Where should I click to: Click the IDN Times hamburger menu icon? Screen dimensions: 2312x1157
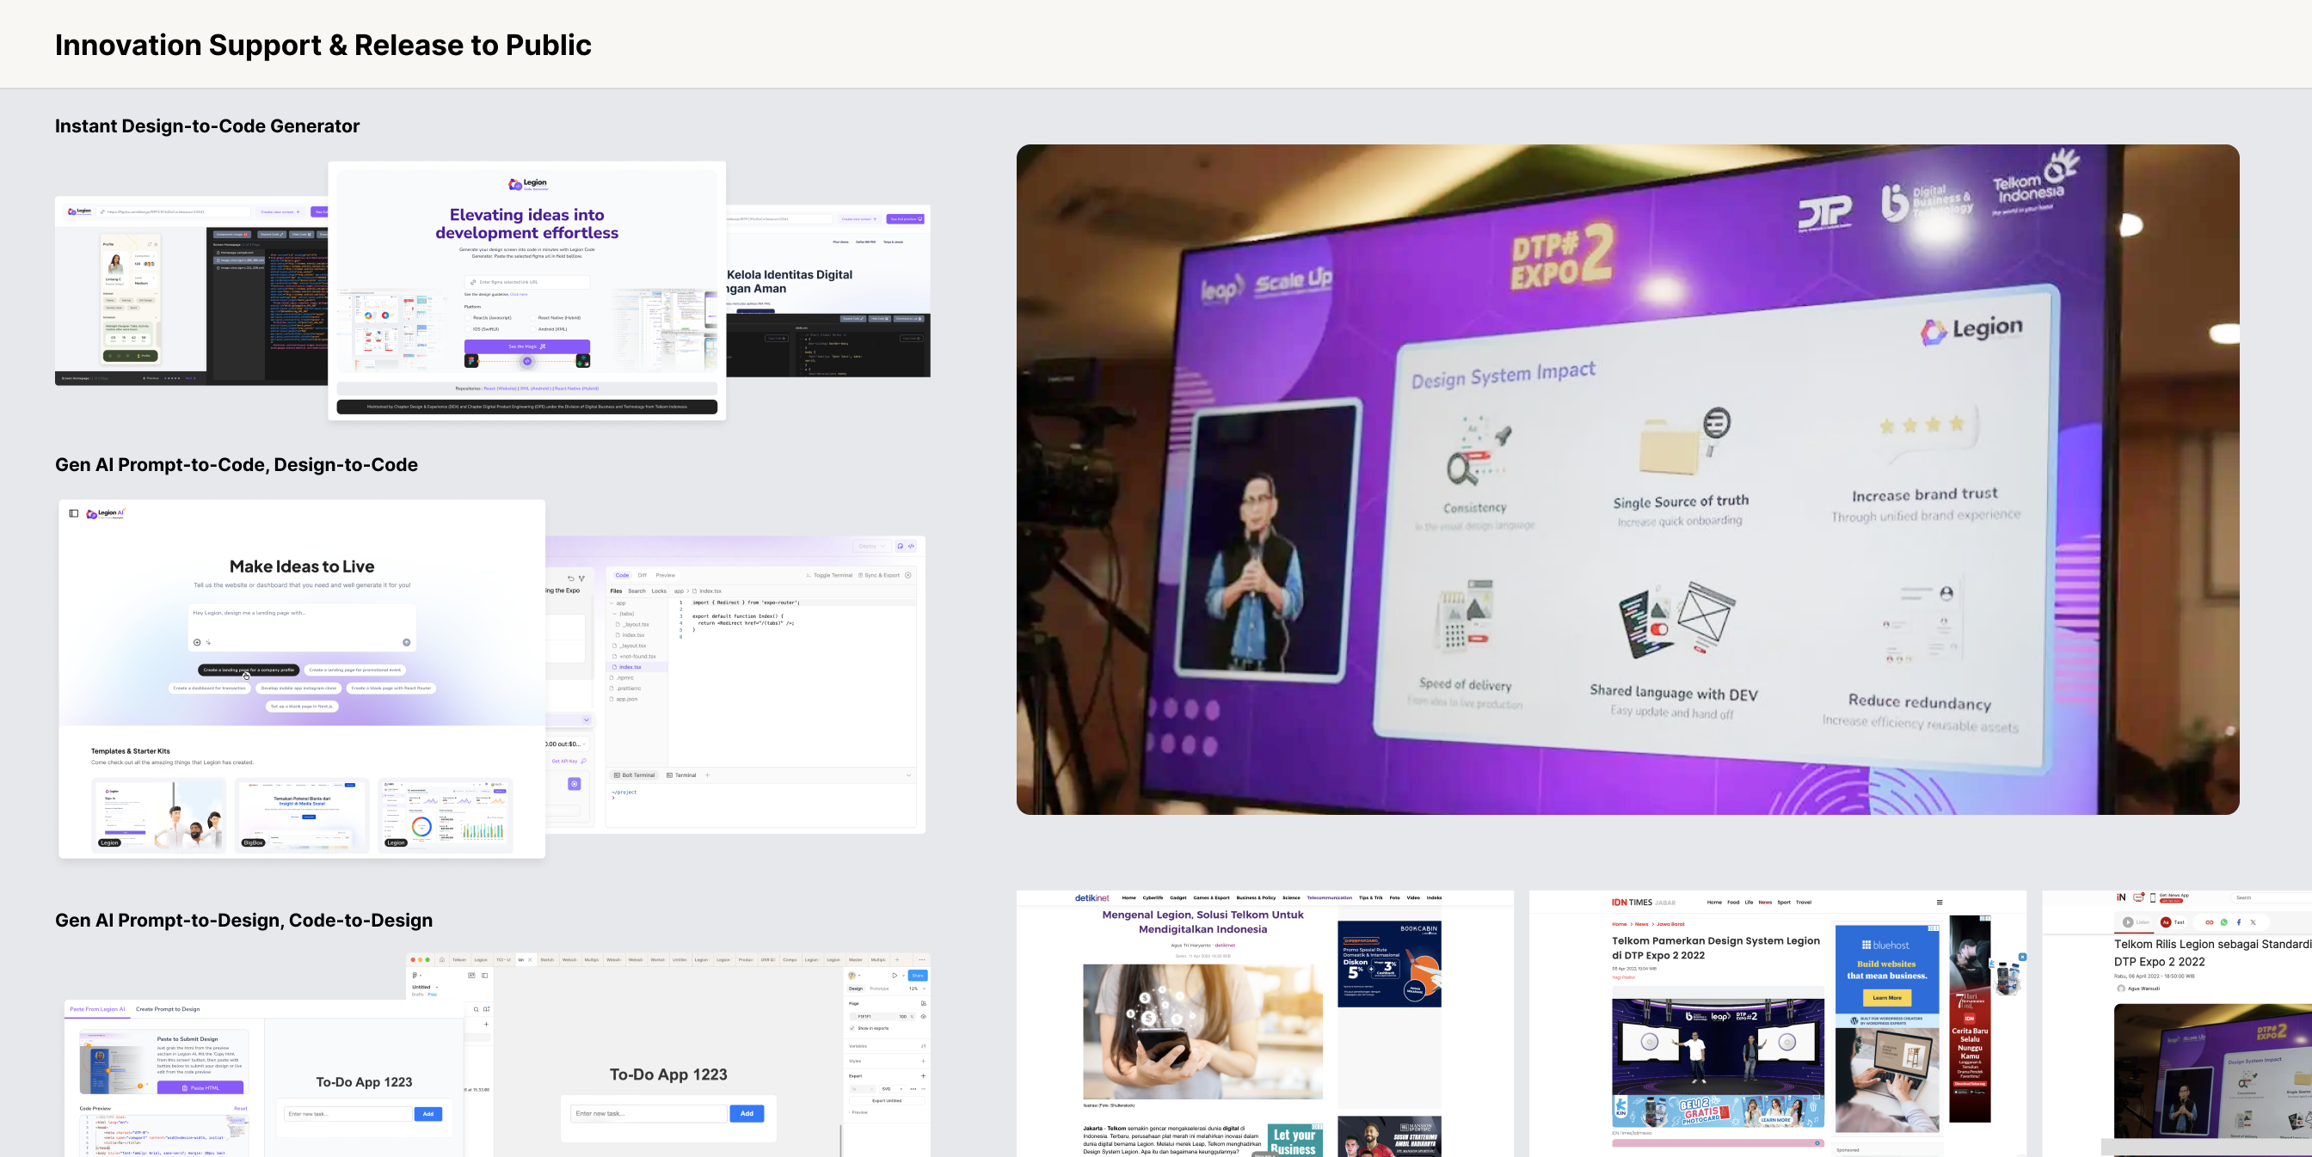[x=1940, y=903]
